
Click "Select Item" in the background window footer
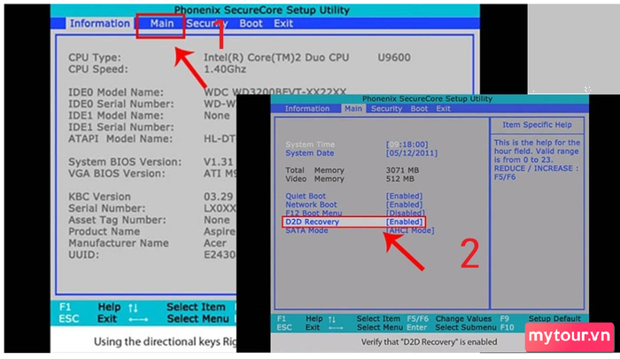point(196,308)
